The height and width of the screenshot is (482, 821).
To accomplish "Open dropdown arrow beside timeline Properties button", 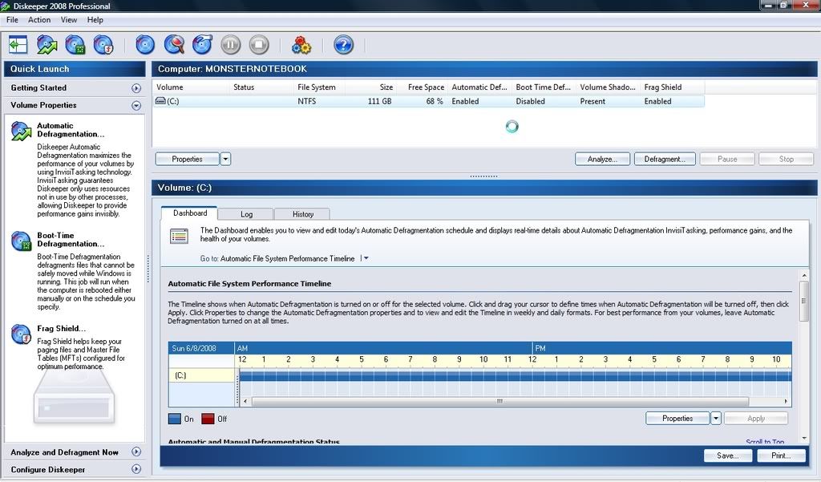I will 716,418.
